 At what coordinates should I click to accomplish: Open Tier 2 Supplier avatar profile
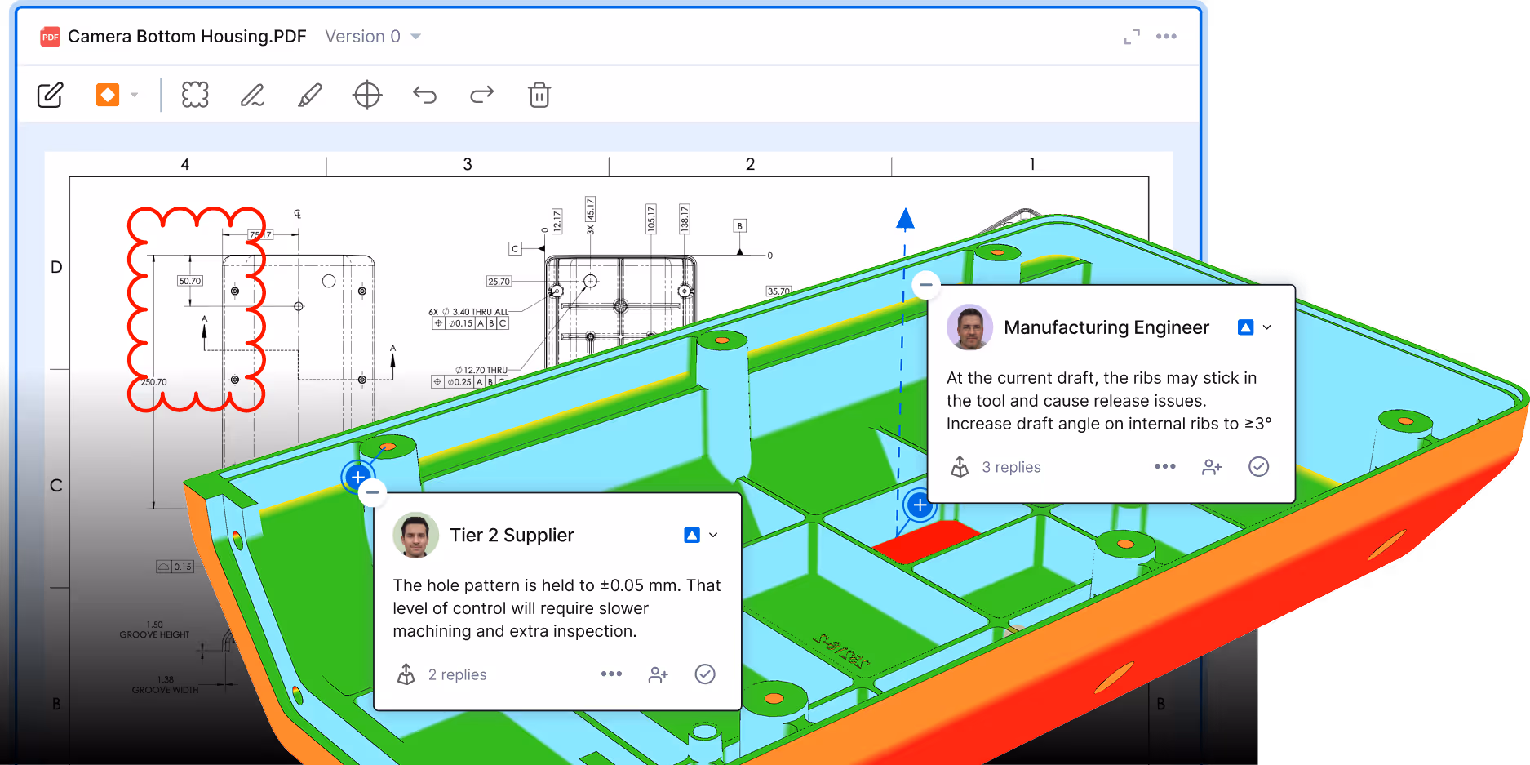415,535
